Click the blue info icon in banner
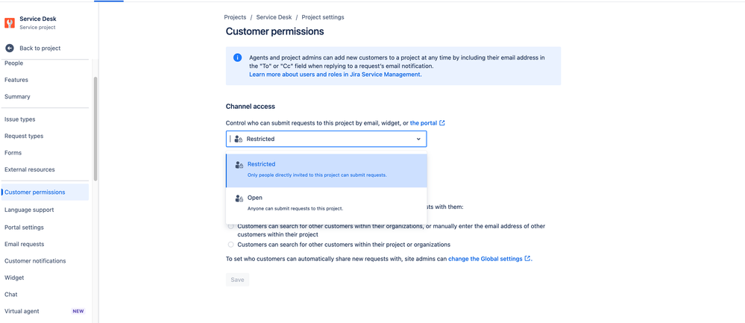 [x=238, y=58]
